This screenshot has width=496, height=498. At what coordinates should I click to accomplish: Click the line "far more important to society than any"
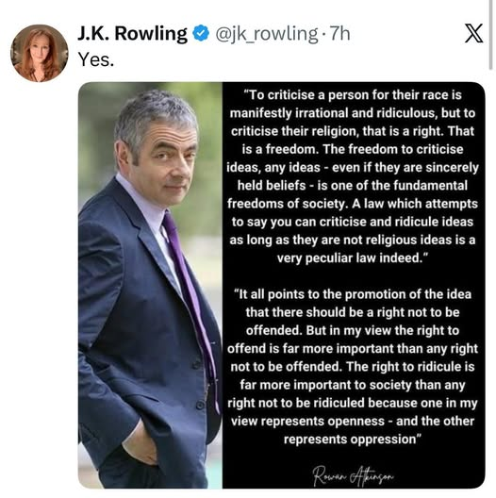353,385
